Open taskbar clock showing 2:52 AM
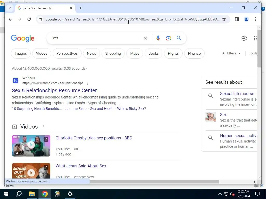Image resolution: width=266 pixels, height=199 pixels. tap(244, 194)
